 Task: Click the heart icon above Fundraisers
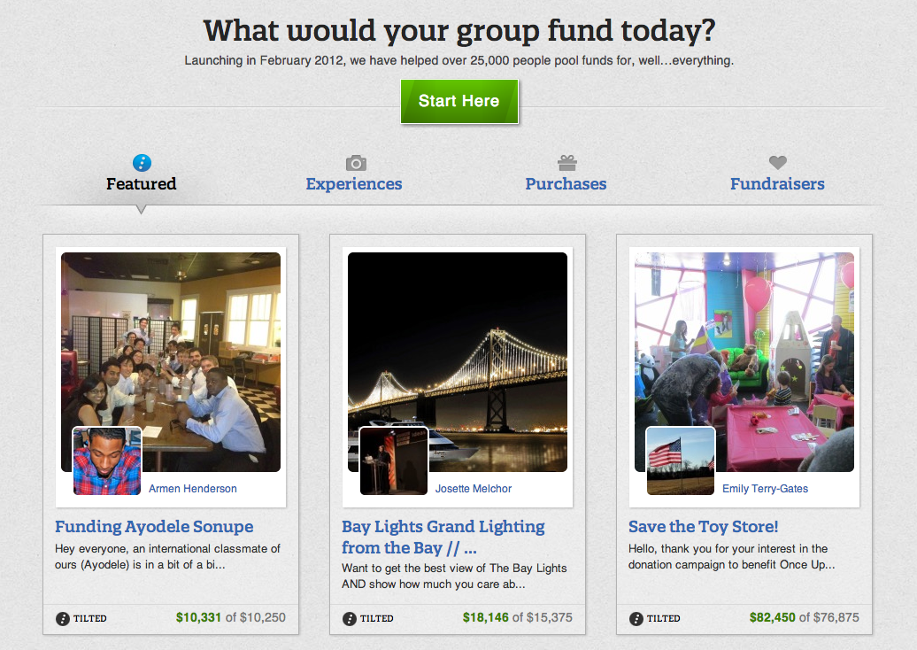pyautogui.click(x=777, y=162)
